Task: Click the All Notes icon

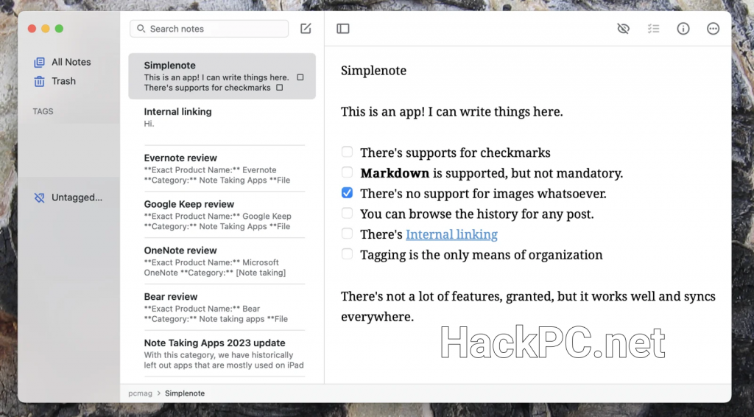Action: click(x=40, y=63)
